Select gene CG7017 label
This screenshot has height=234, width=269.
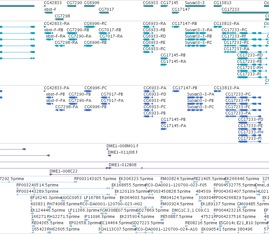(106, 9)
